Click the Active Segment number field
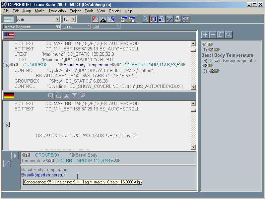The width and height of the screenshot is (265, 199). pos(32,27)
